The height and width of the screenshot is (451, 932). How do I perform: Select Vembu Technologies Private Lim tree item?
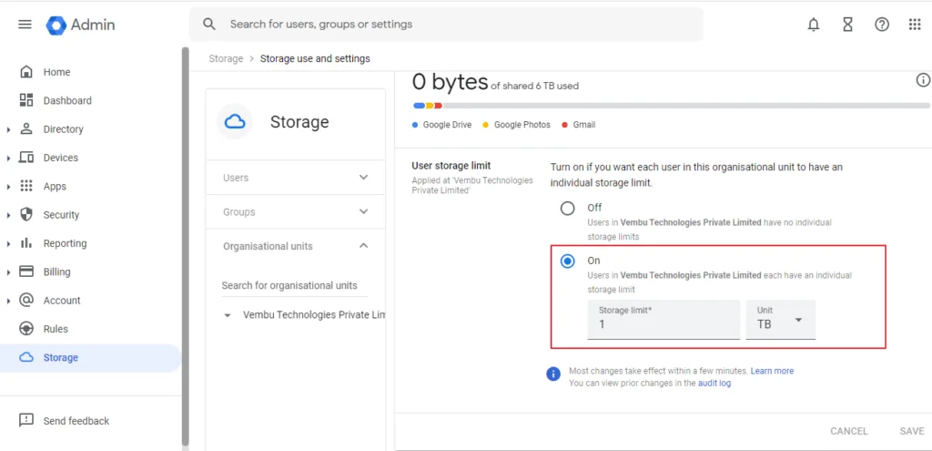click(x=314, y=314)
